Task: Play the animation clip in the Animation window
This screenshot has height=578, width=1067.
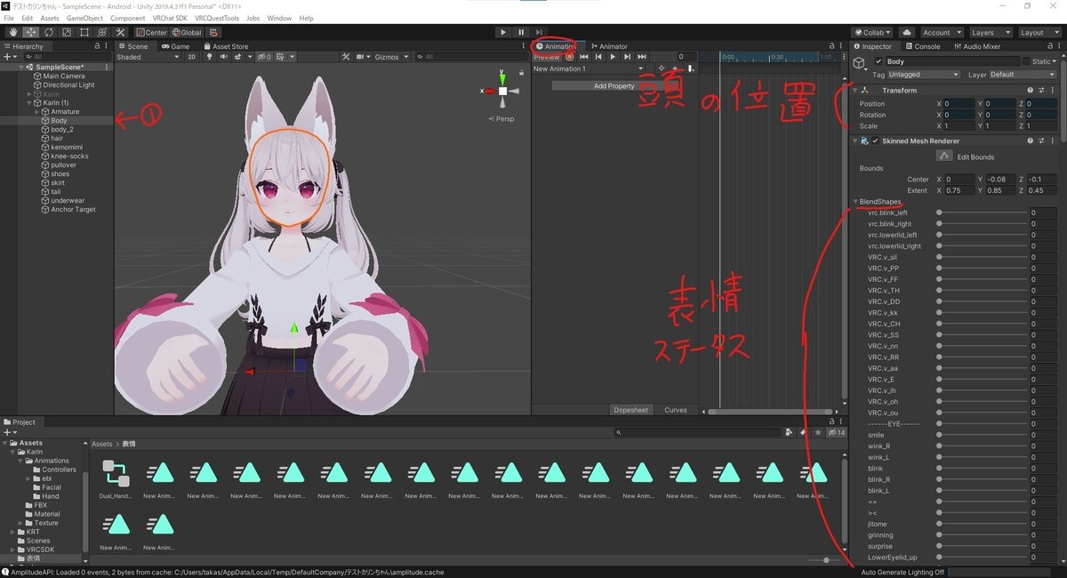Action: tap(613, 57)
